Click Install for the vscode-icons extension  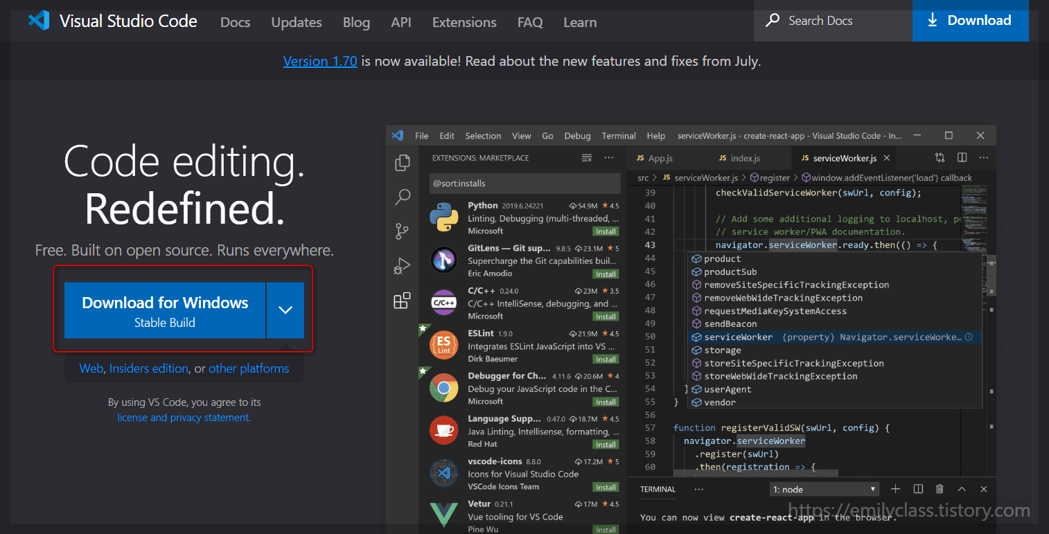606,487
